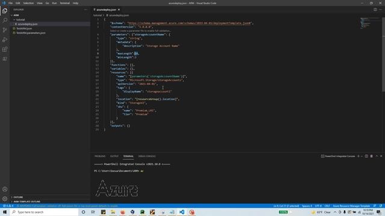The height and width of the screenshot is (216, 385).
Task: Click Azure Resource Manager Template language mode
Action: 351,206
